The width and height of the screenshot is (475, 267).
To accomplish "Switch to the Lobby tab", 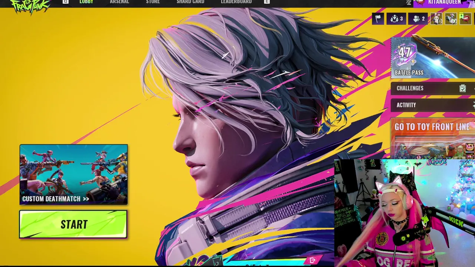I will [86, 2].
